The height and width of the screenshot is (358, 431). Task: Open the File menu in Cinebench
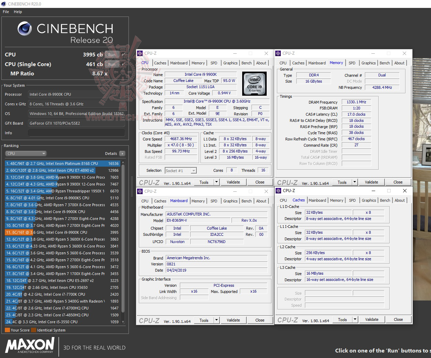6,12
